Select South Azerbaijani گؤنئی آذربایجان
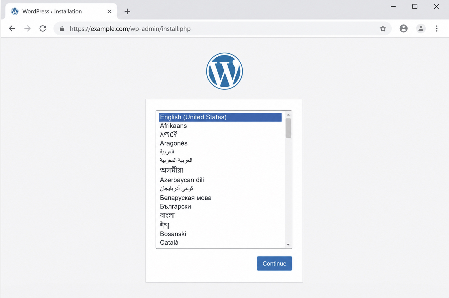The height and width of the screenshot is (298, 449). point(220,188)
